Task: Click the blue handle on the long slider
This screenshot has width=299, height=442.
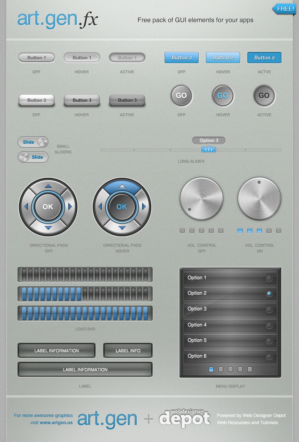Action: (208, 149)
